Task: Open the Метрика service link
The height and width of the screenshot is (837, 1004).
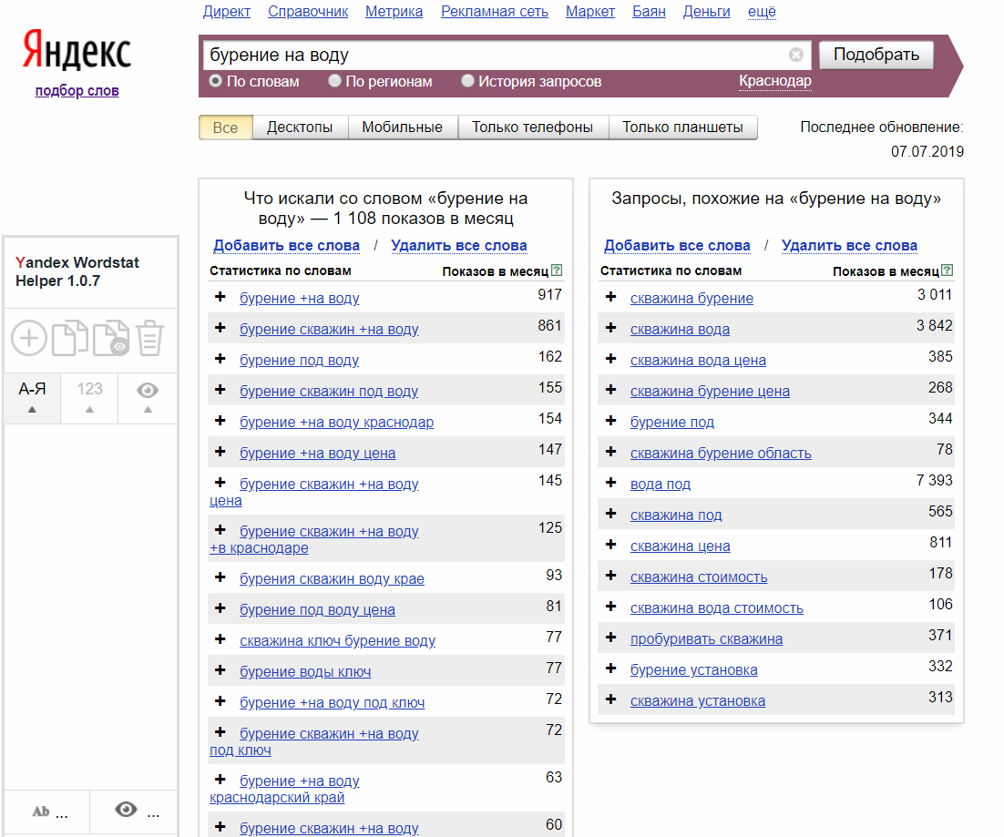Action: click(394, 12)
